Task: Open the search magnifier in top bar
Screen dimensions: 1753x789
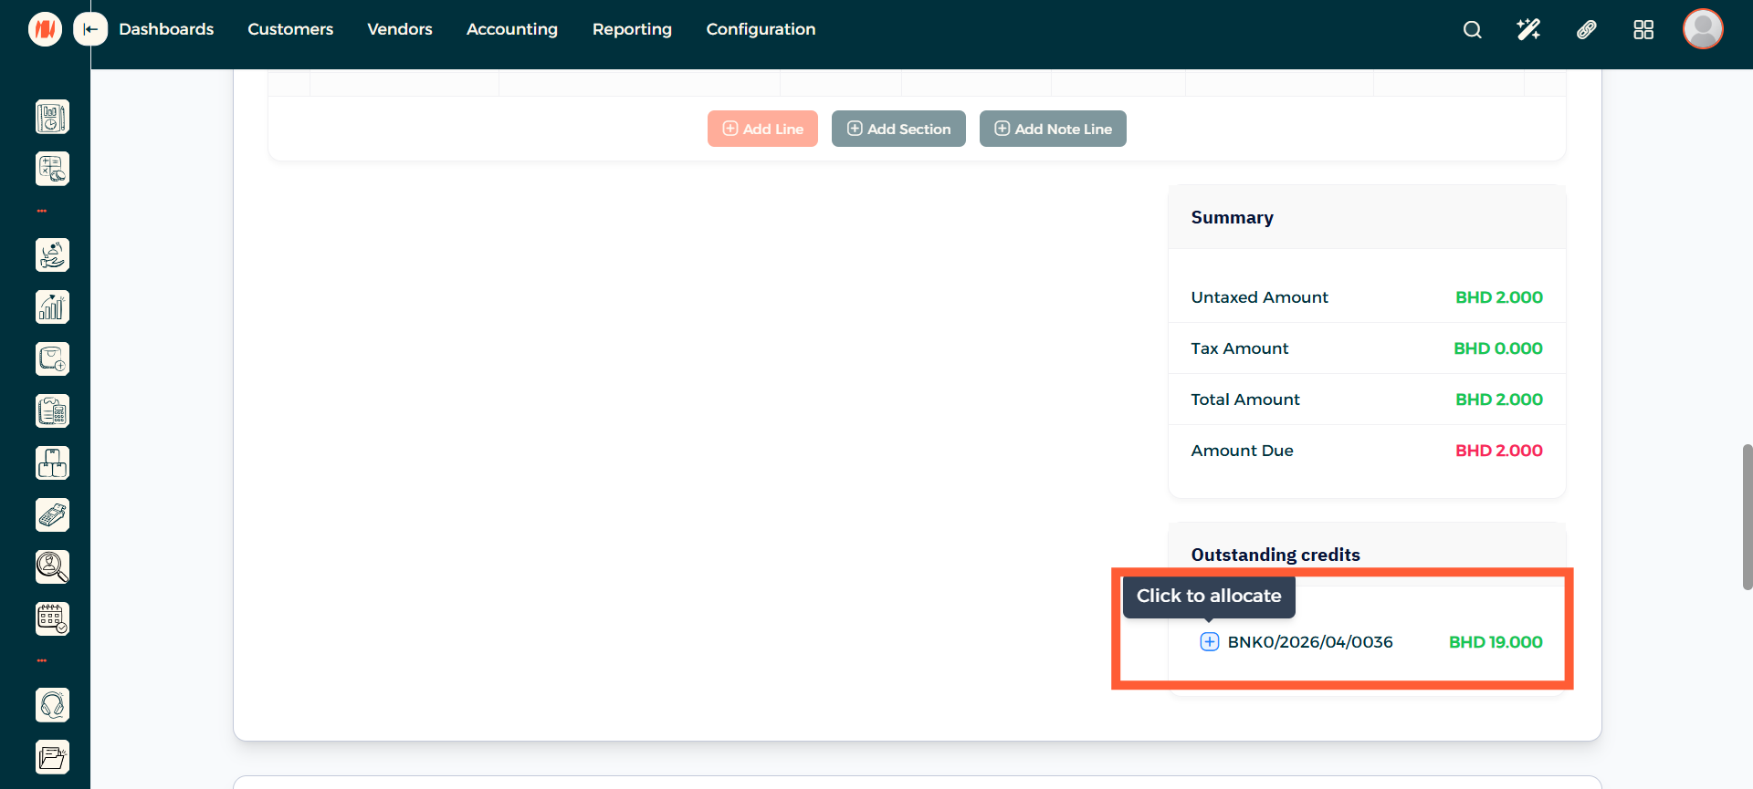Action: pyautogui.click(x=1472, y=30)
